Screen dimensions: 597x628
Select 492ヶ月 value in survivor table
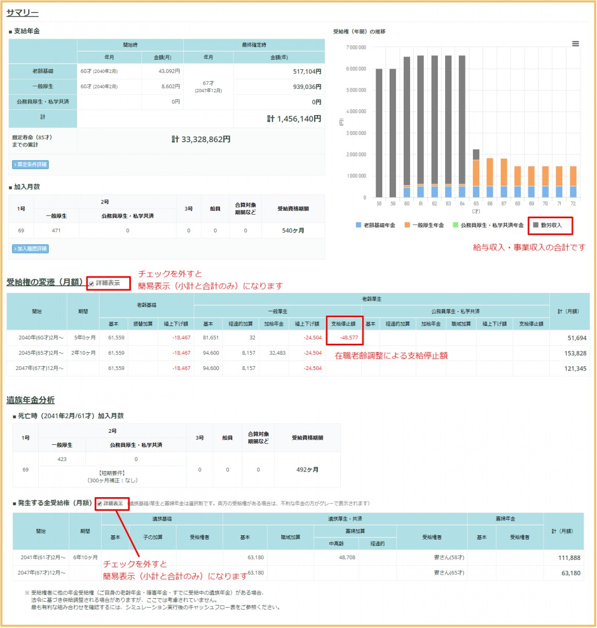point(307,469)
